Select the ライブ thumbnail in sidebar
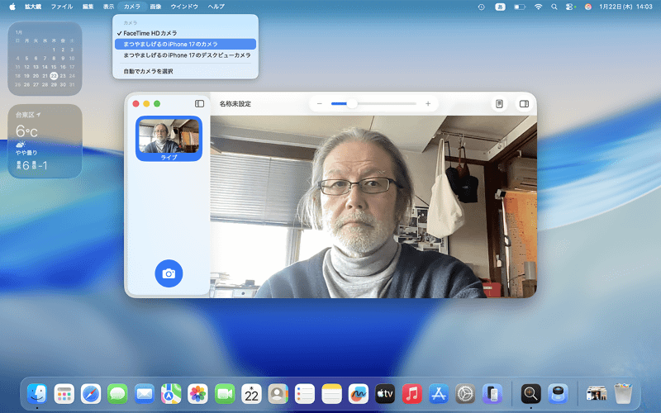 (169, 139)
